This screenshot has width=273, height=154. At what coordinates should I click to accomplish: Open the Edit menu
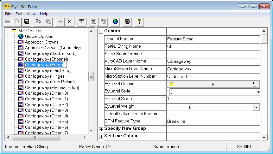19,14
